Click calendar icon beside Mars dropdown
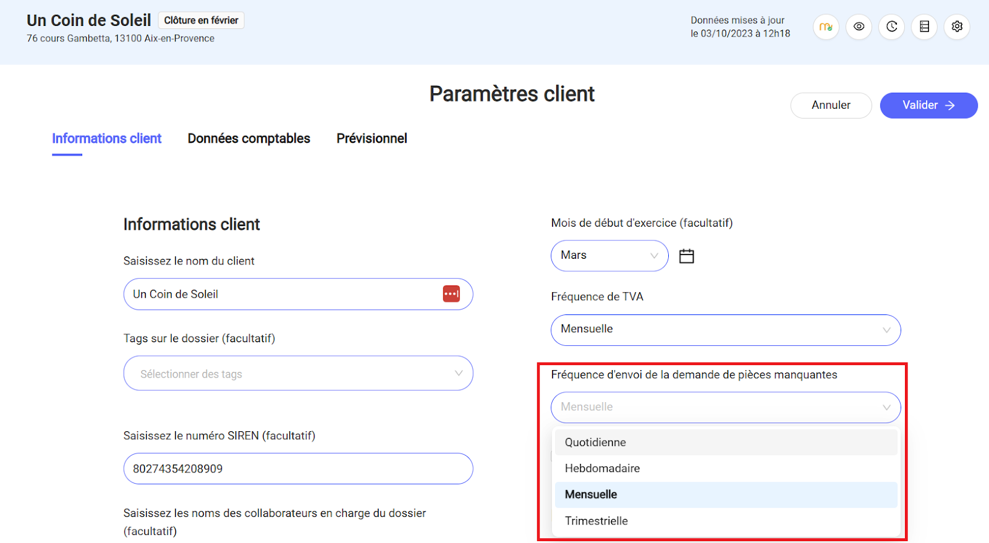989x543 pixels. pos(687,256)
